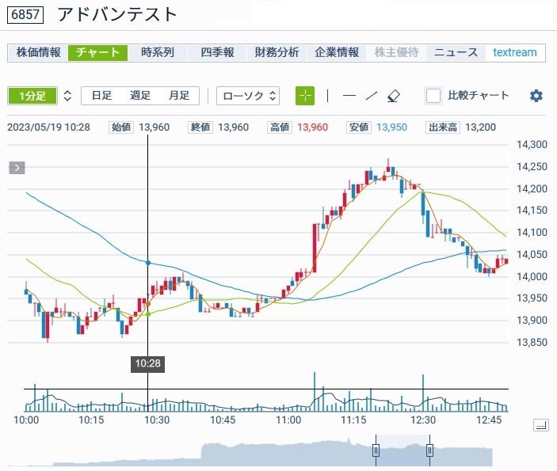Enable the 比較チャート checkbox
This screenshot has height=471, width=557.
(x=433, y=96)
